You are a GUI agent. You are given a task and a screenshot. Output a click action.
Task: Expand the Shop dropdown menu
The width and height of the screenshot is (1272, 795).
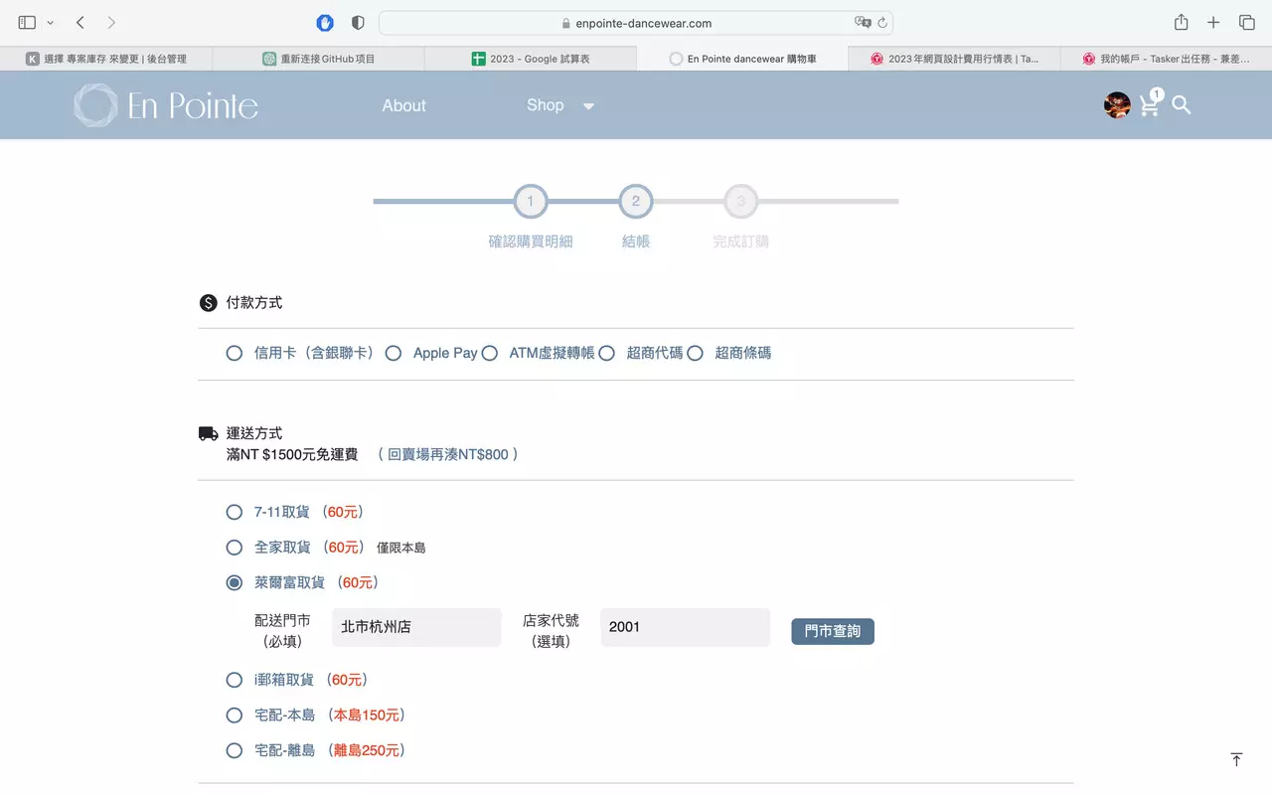coord(560,104)
